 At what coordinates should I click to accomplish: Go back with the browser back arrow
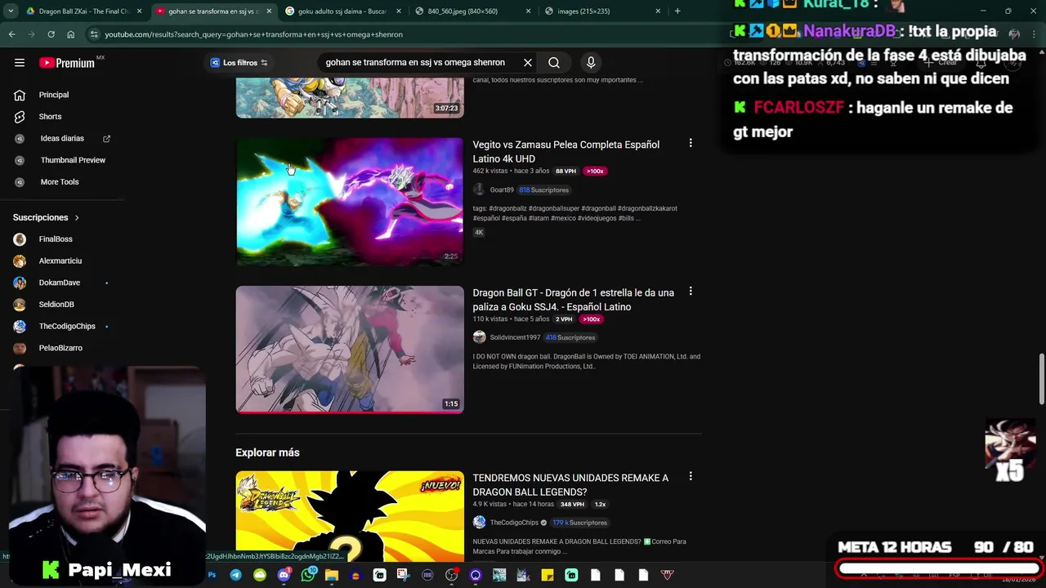click(x=11, y=34)
